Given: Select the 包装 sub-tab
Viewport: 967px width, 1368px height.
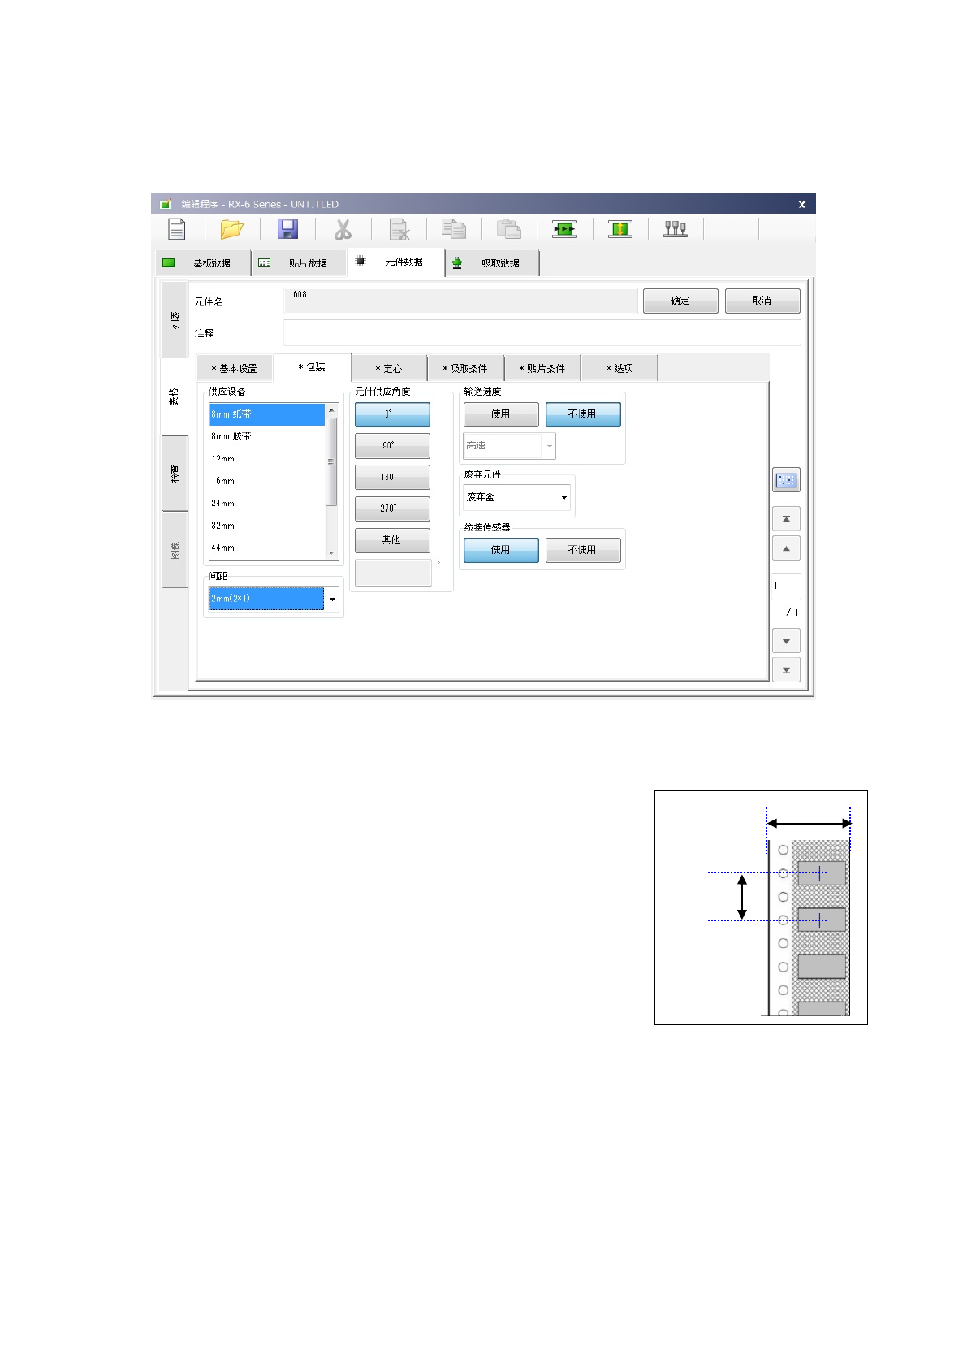Looking at the screenshot, I should [313, 367].
